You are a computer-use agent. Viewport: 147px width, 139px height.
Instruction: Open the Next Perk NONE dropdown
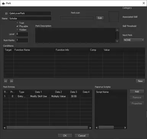pos(134,40)
